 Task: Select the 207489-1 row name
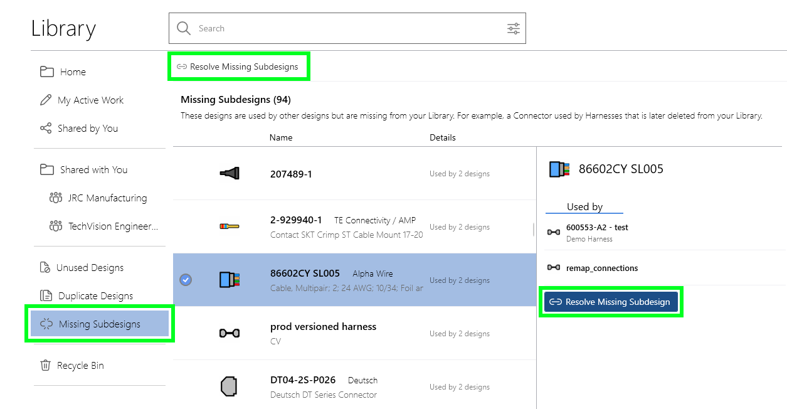click(291, 174)
